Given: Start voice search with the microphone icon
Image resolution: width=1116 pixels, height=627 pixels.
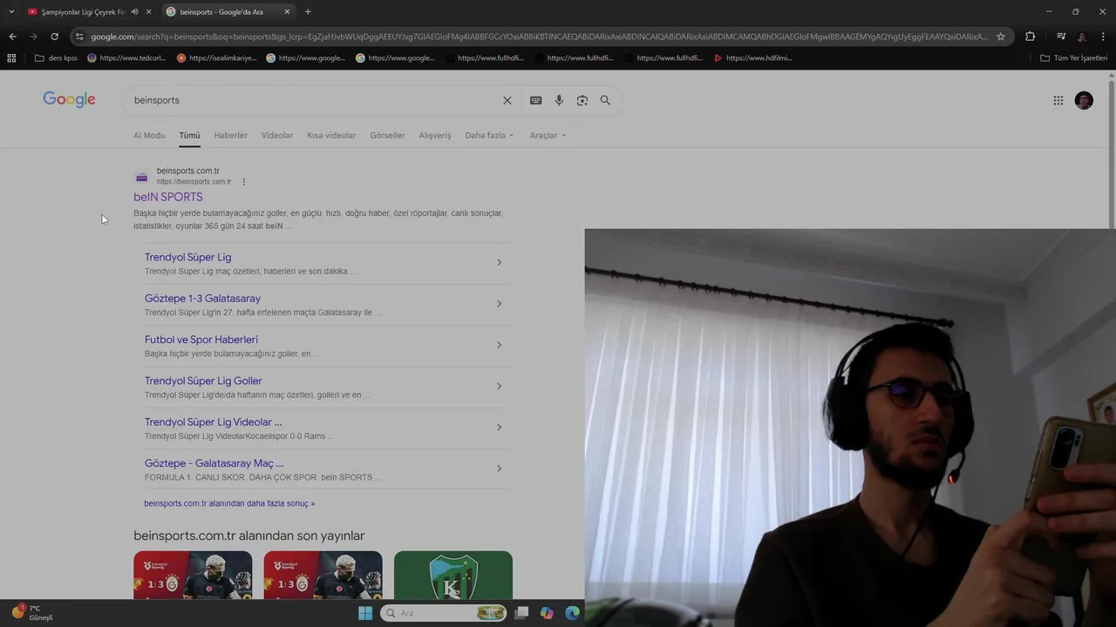Looking at the screenshot, I should point(559,100).
